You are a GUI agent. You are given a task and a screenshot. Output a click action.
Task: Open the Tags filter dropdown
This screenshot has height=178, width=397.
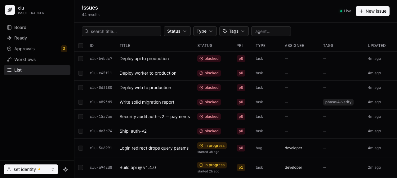(234, 31)
